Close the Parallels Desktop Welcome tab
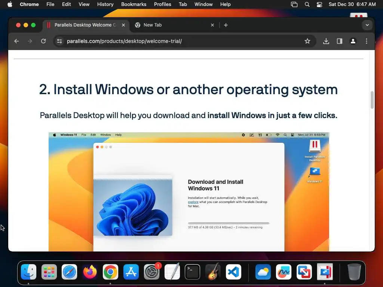Screen dimensions: 383x287 coord(123,25)
